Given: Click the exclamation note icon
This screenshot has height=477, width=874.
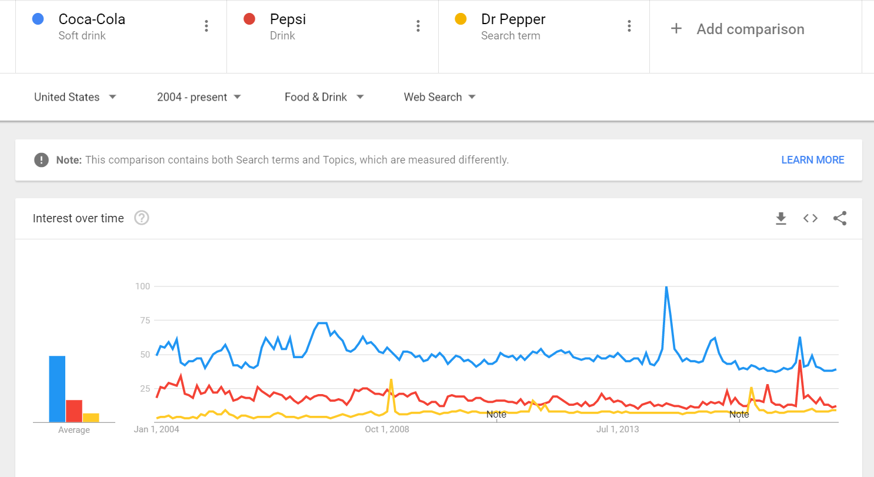Looking at the screenshot, I should pyautogui.click(x=41, y=160).
